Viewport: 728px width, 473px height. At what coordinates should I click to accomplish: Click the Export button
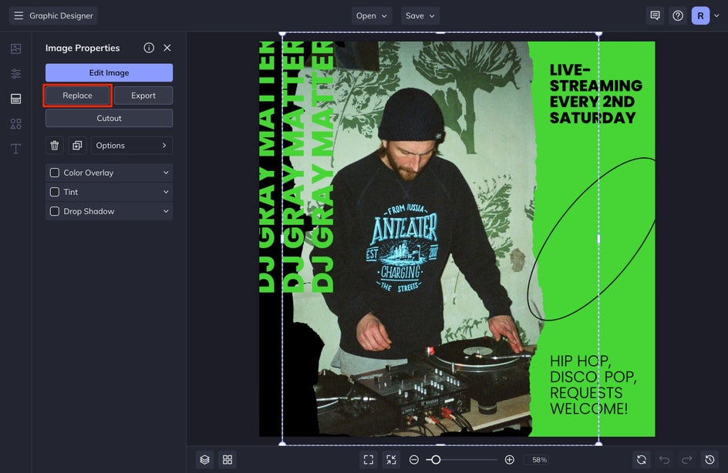(x=143, y=96)
